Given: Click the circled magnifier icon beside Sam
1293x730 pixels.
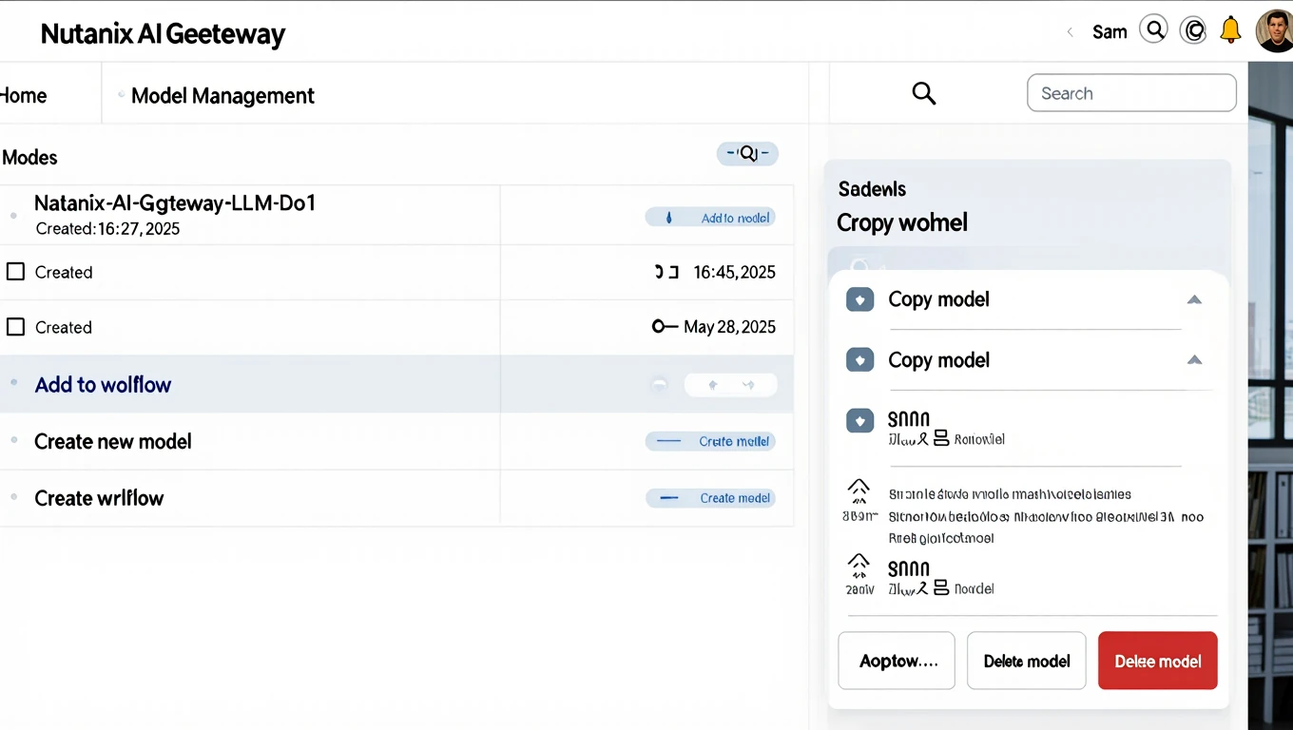Looking at the screenshot, I should (1153, 30).
